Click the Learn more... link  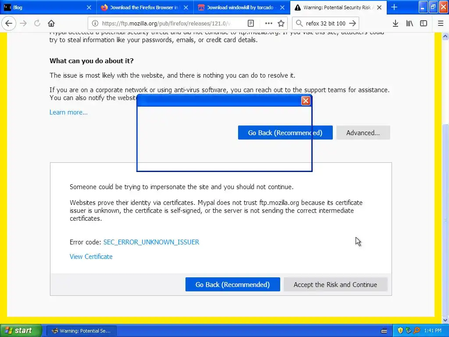click(x=68, y=112)
